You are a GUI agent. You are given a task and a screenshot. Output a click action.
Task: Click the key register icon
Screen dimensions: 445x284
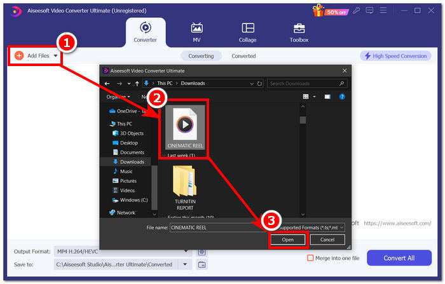pos(357,11)
